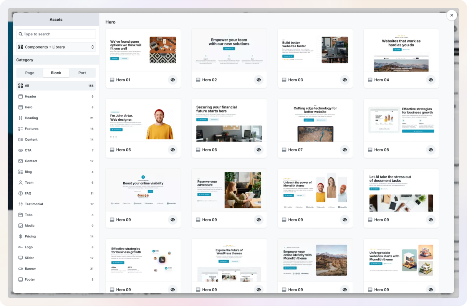Open the Components + Library dropdown
The height and width of the screenshot is (306, 467).
click(x=56, y=47)
